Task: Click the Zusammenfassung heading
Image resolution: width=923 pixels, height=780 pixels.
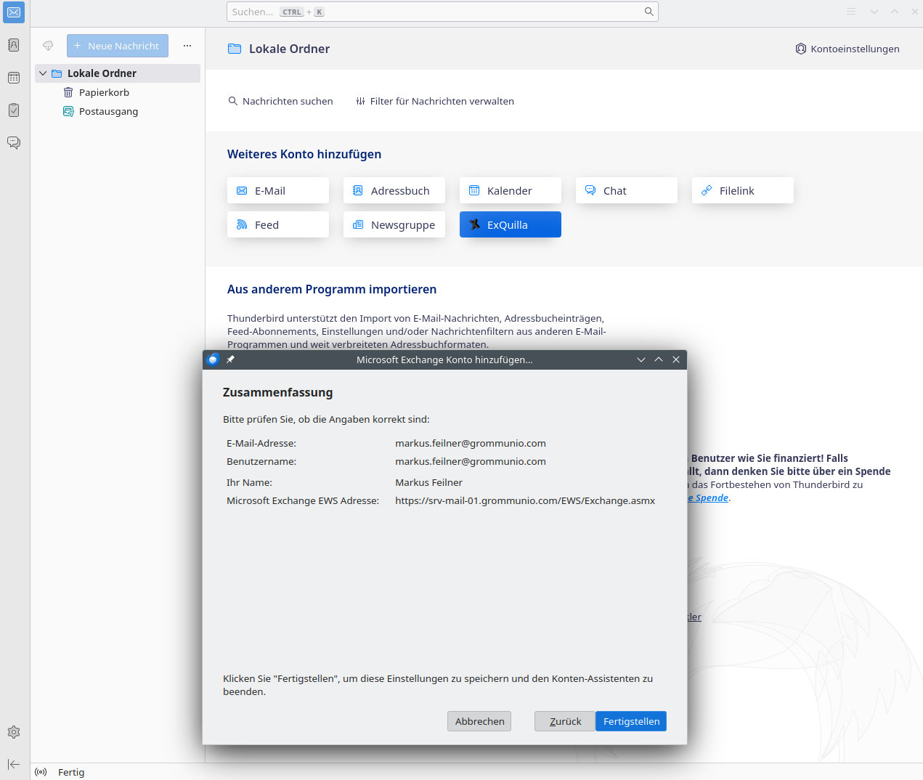Action: pos(277,392)
